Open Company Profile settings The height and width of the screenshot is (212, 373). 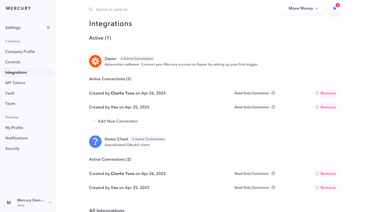pos(20,52)
